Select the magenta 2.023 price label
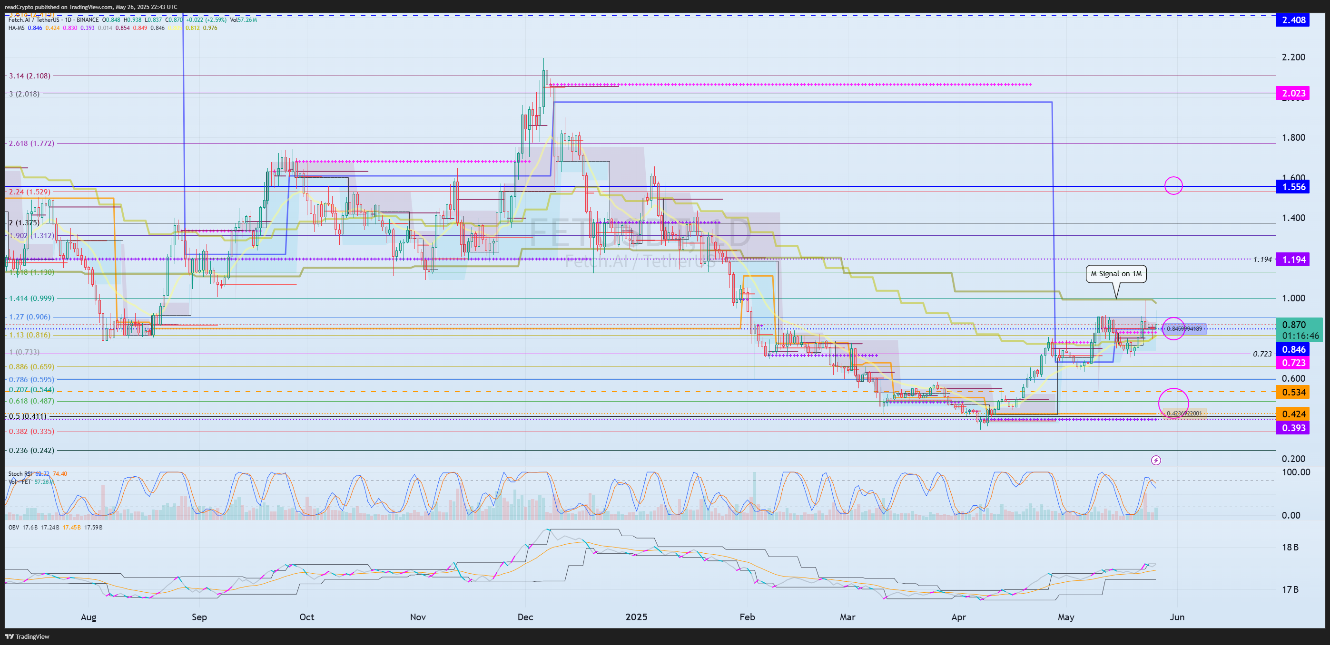The image size is (1330, 645). click(x=1293, y=93)
